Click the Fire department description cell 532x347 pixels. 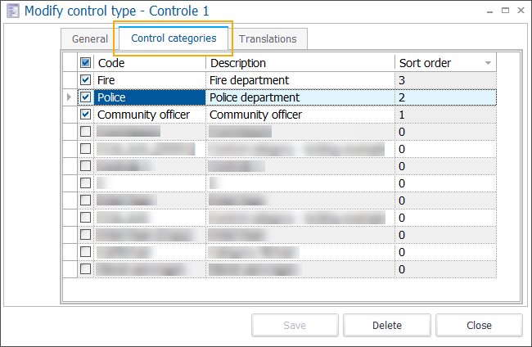point(300,80)
